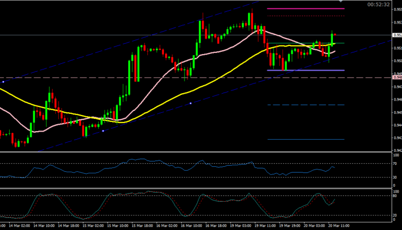This screenshot has width=402, height=230.
Task: Click the 00:52:32 candle countdown timer
Action: click(x=378, y=4)
